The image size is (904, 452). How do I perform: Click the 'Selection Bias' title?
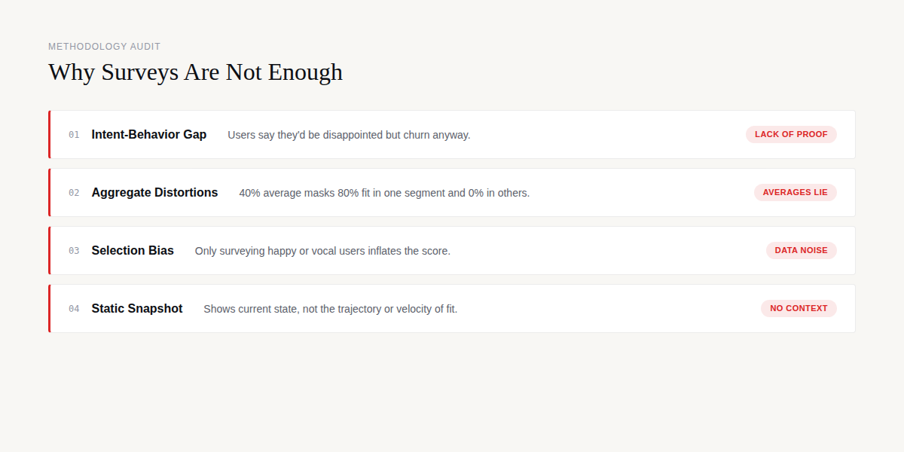(133, 251)
